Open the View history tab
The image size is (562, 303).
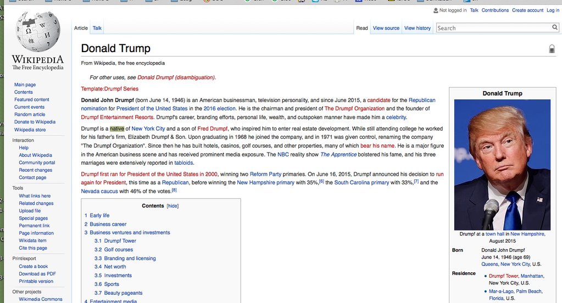pyautogui.click(x=418, y=28)
